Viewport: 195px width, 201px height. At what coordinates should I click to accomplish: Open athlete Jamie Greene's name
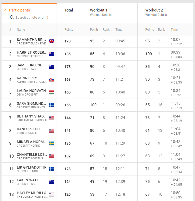pos(29,65)
